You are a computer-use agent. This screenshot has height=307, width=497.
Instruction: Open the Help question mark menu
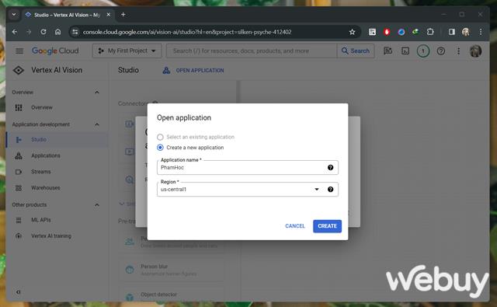(x=440, y=51)
